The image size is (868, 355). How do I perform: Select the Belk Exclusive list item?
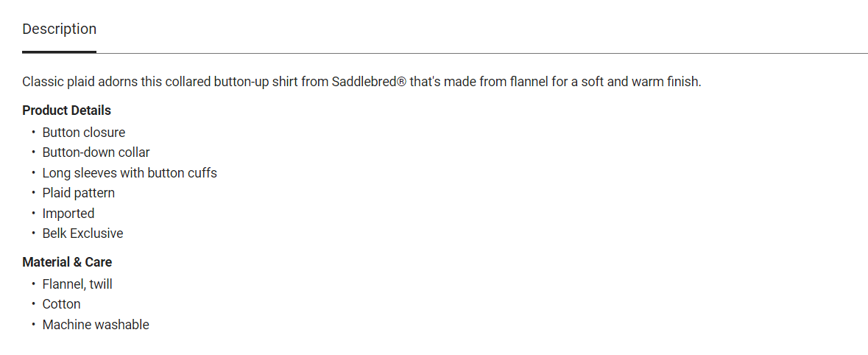click(82, 233)
